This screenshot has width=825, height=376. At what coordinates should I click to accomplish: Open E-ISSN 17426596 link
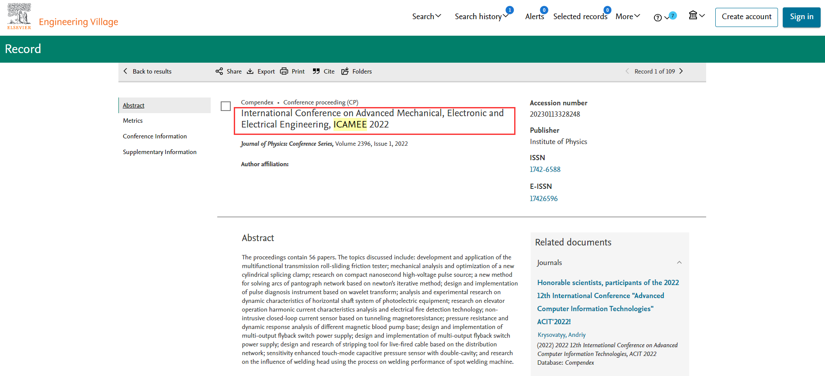point(543,198)
